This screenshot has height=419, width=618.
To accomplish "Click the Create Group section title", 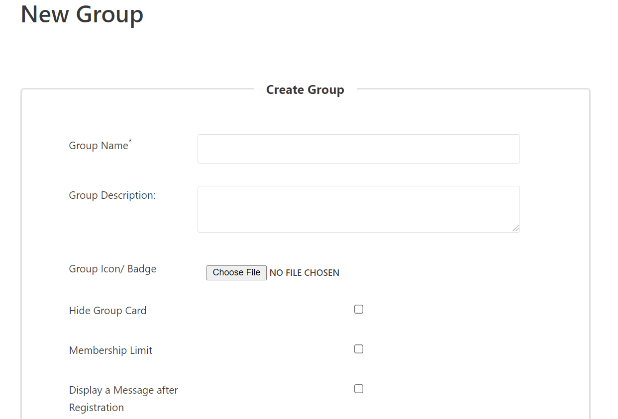I will (x=305, y=89).
